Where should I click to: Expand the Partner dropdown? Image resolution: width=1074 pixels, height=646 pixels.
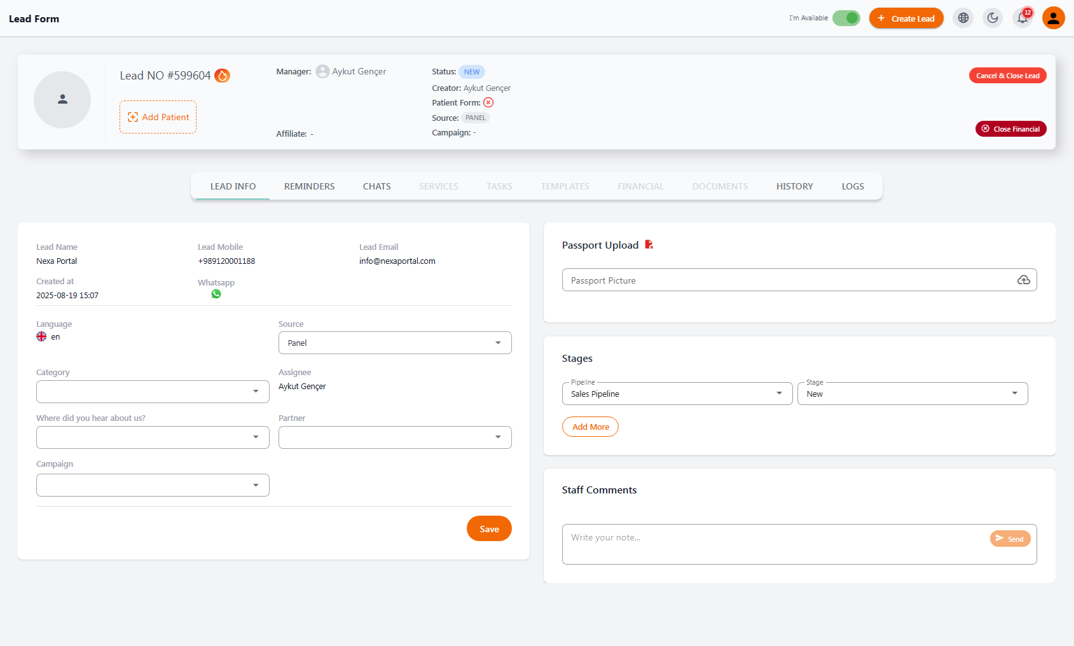(x=395, y=437)
